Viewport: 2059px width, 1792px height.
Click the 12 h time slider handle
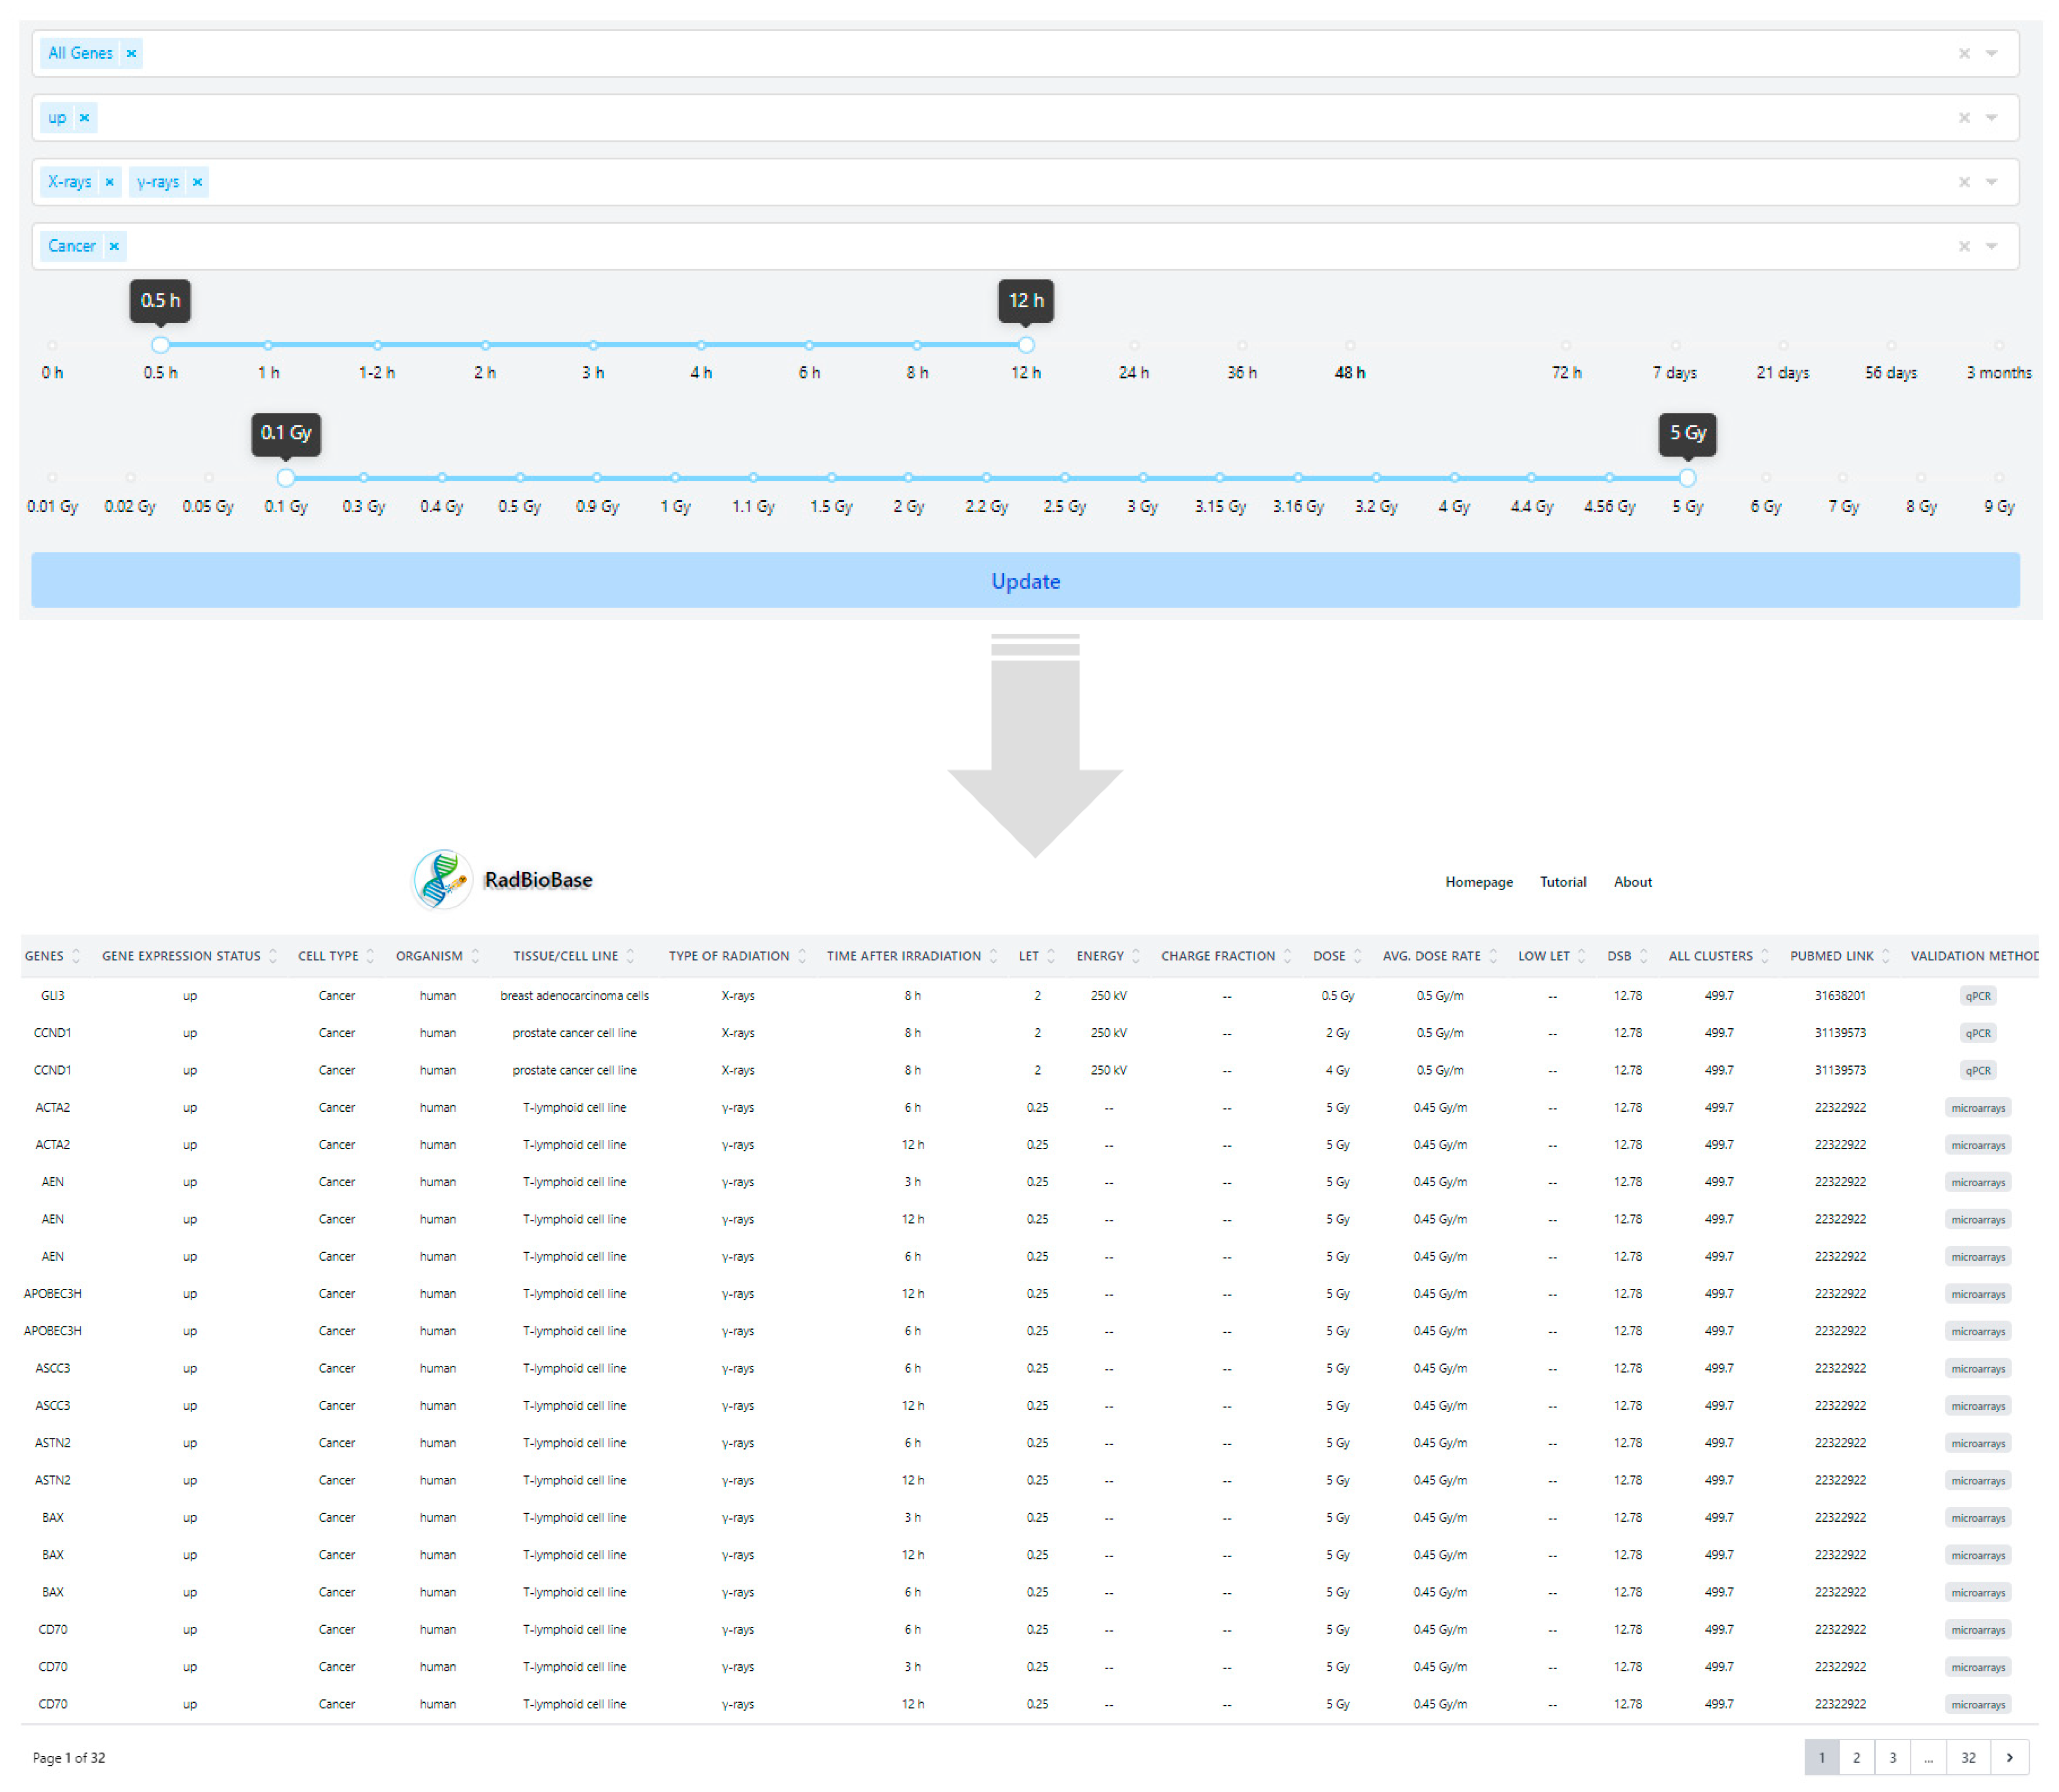(1025, 344)
